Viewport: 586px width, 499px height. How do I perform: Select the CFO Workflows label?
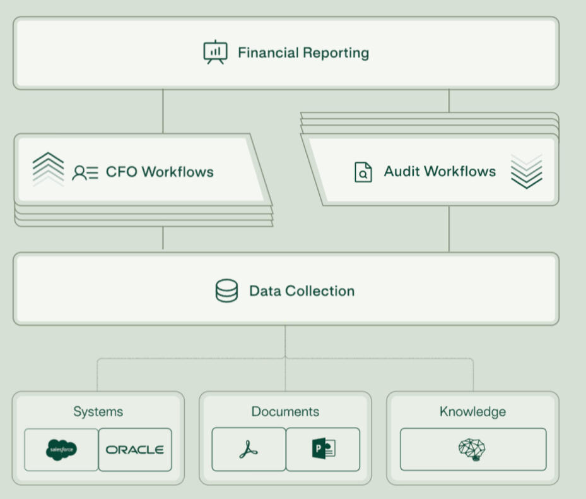[160, 172]
